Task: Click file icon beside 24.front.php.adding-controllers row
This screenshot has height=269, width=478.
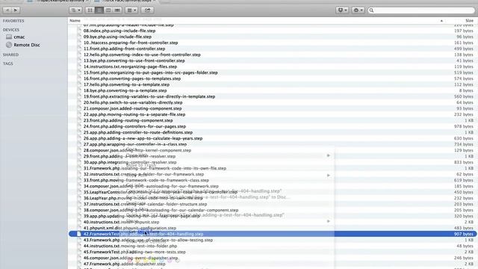Action: pos(79,126)
